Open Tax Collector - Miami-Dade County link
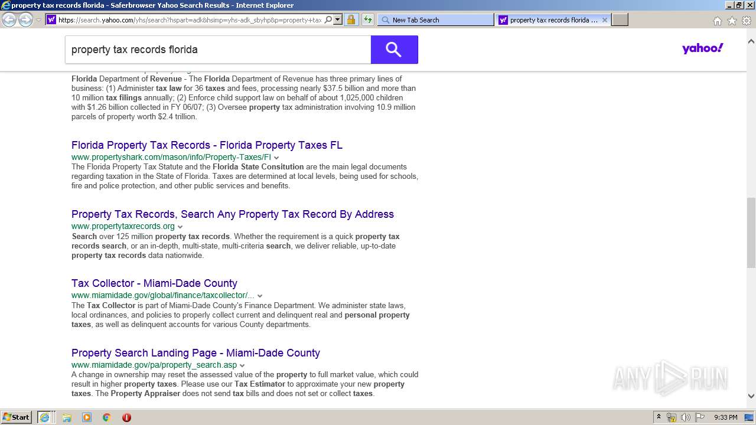This screenshot has width=756, height=425. pyautogui.click(x=154, y=283)
